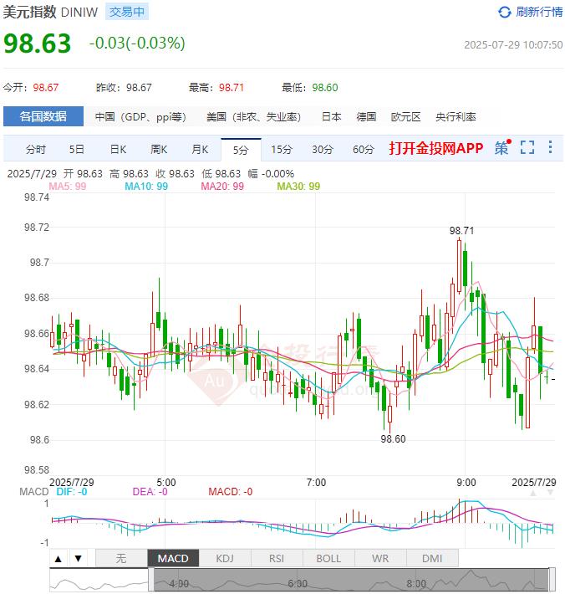Open the strategy (策) icon with red dot

click(x=501, y=148)
